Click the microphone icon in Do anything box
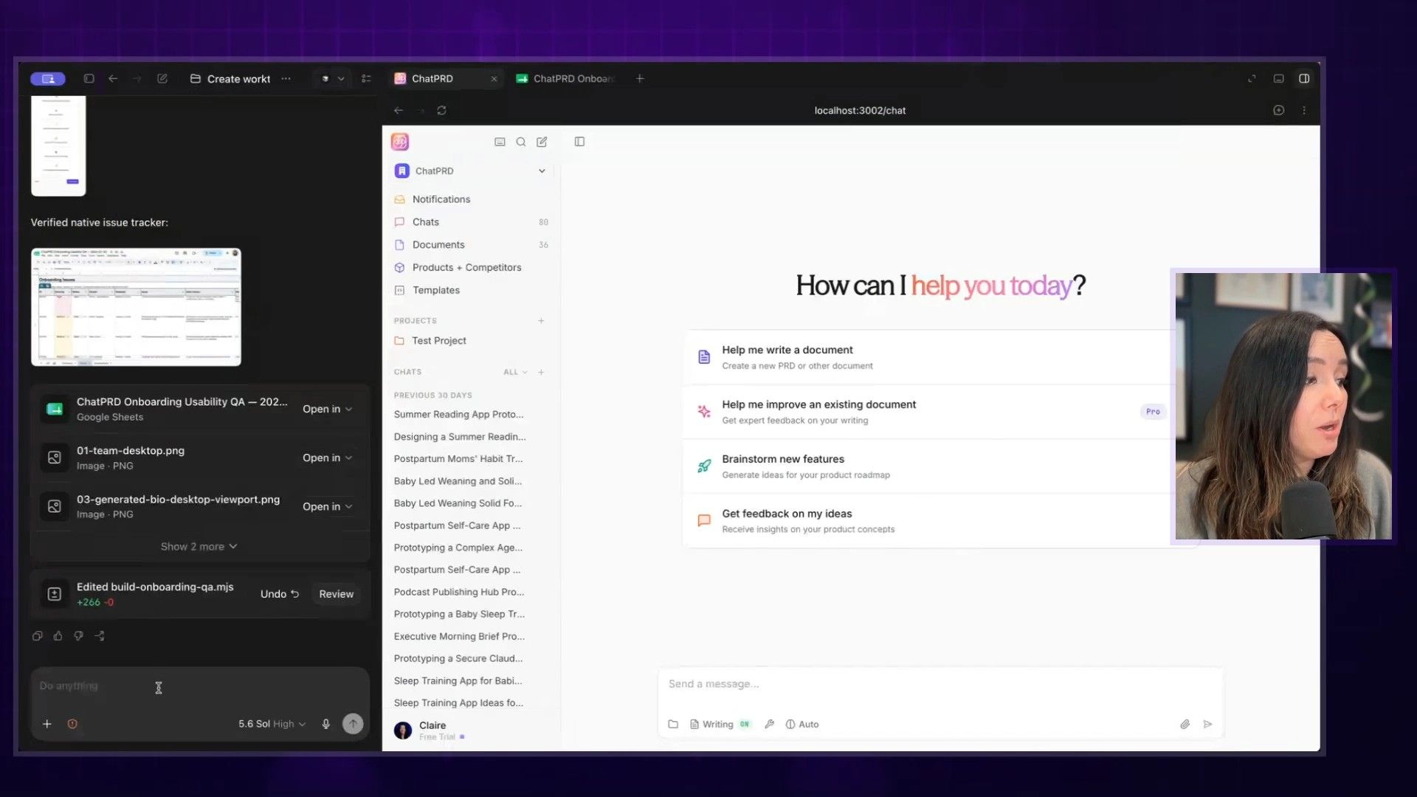Screen dimensions: 1417x797 click(x=325, y=724)
